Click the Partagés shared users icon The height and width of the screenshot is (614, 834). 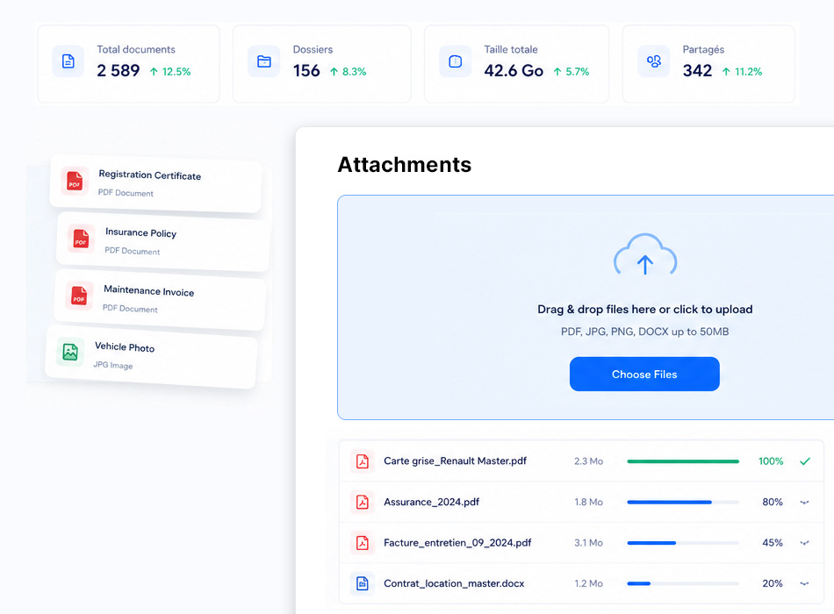click(x=654, y=61)
